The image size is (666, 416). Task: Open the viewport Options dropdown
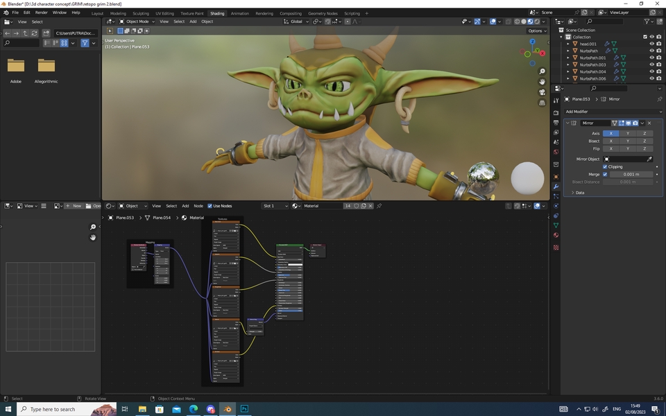[x=537, y=31]
